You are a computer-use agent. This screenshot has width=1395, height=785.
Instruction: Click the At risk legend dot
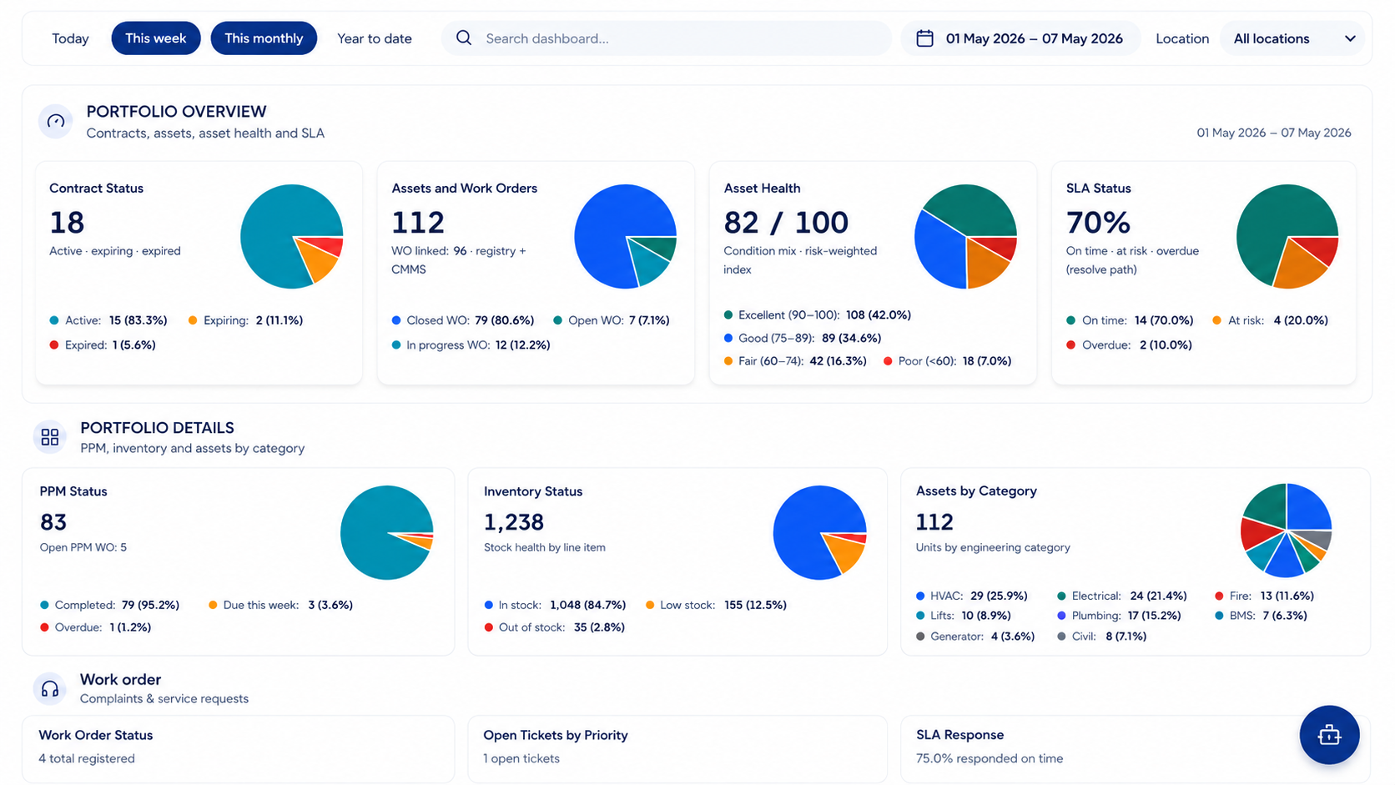1216,320
